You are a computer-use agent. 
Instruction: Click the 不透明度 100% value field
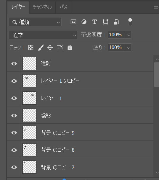click(116, 35)
